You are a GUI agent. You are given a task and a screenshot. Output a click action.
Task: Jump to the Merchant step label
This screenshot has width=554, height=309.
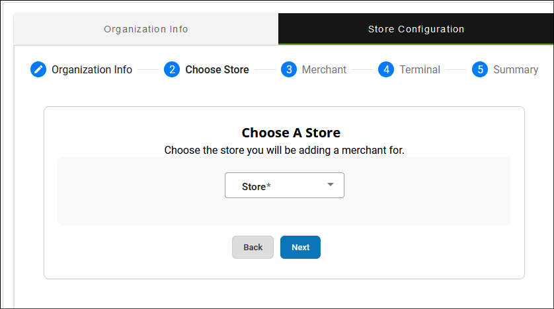tap(324, 69)
